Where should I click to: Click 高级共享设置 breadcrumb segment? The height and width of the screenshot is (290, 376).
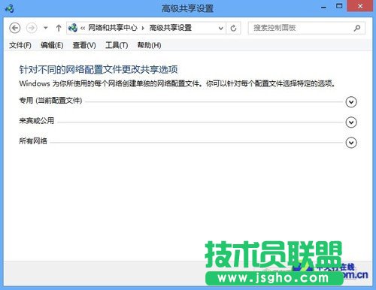point(171,28)
